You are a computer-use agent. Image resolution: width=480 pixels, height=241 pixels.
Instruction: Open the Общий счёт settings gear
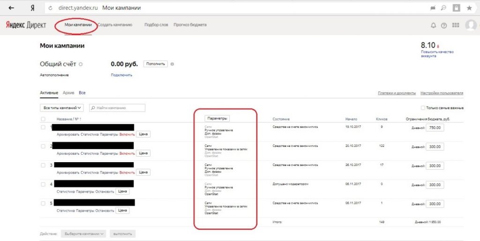[81, 64]
